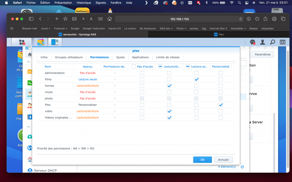Image resolution: width=292 pixels, height=182 pixels.
Task: Open the Finances bookmarks dropdown
Action: point(60,29)
